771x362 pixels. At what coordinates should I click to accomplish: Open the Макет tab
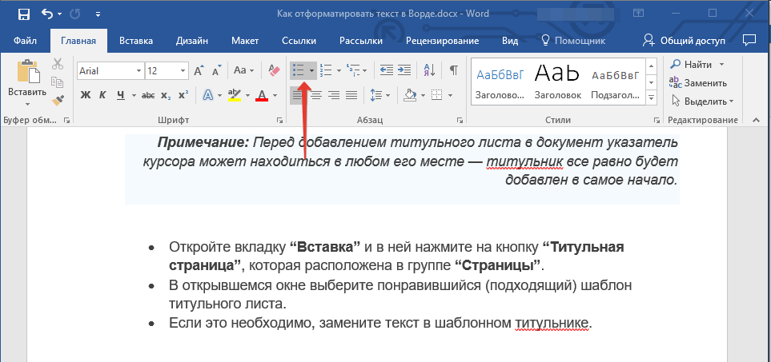[245, 41]
